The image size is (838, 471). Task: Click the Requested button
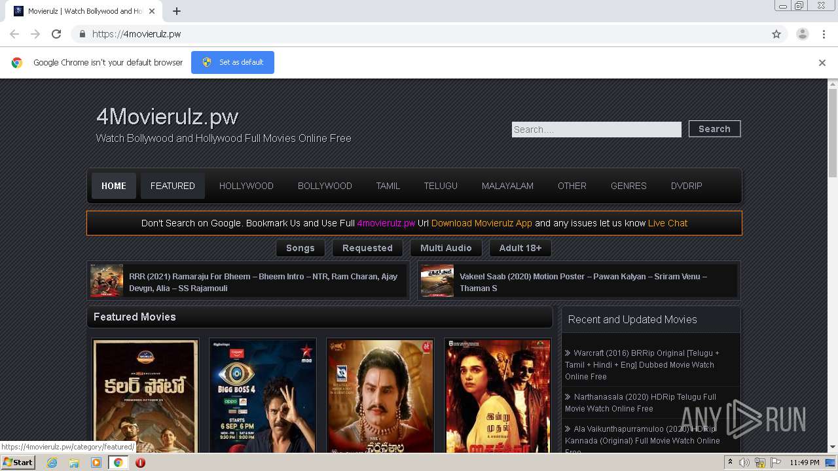[367, 248]
